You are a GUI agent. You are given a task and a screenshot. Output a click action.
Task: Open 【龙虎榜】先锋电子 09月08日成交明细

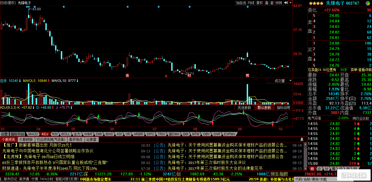[x=38, y=157]
